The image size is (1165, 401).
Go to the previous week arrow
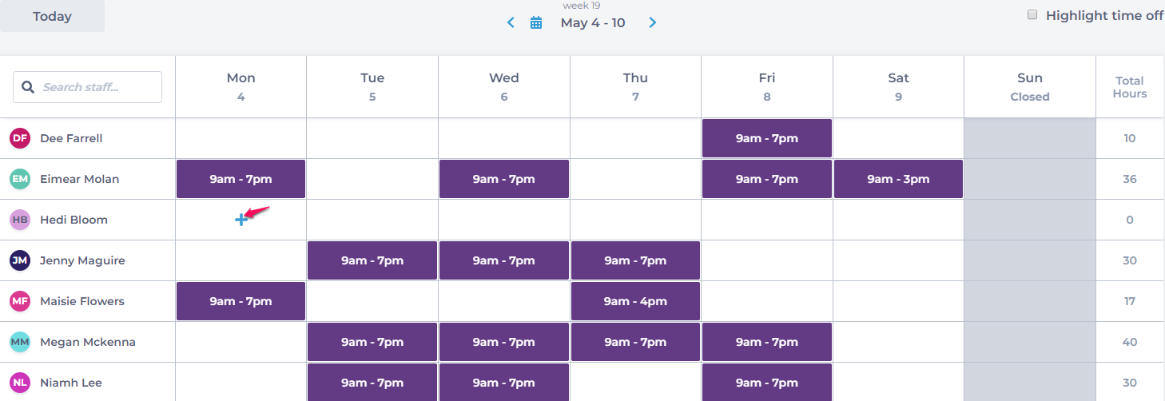[x=511, y=23]
